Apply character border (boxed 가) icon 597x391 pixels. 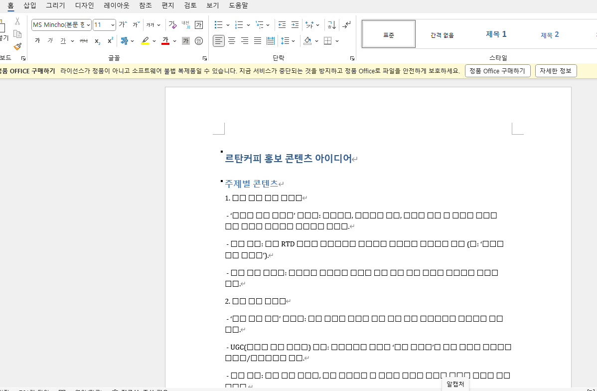(x=199, y=25)
